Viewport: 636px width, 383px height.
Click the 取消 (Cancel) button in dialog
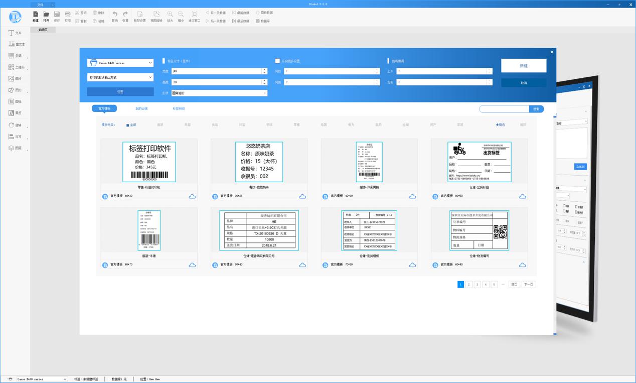pos(524,83)
